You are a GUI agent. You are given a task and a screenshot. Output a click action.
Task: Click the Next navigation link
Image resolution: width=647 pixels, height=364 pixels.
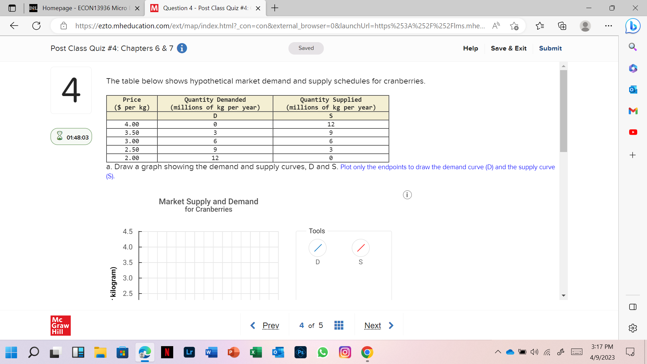(x=372, y=325)
